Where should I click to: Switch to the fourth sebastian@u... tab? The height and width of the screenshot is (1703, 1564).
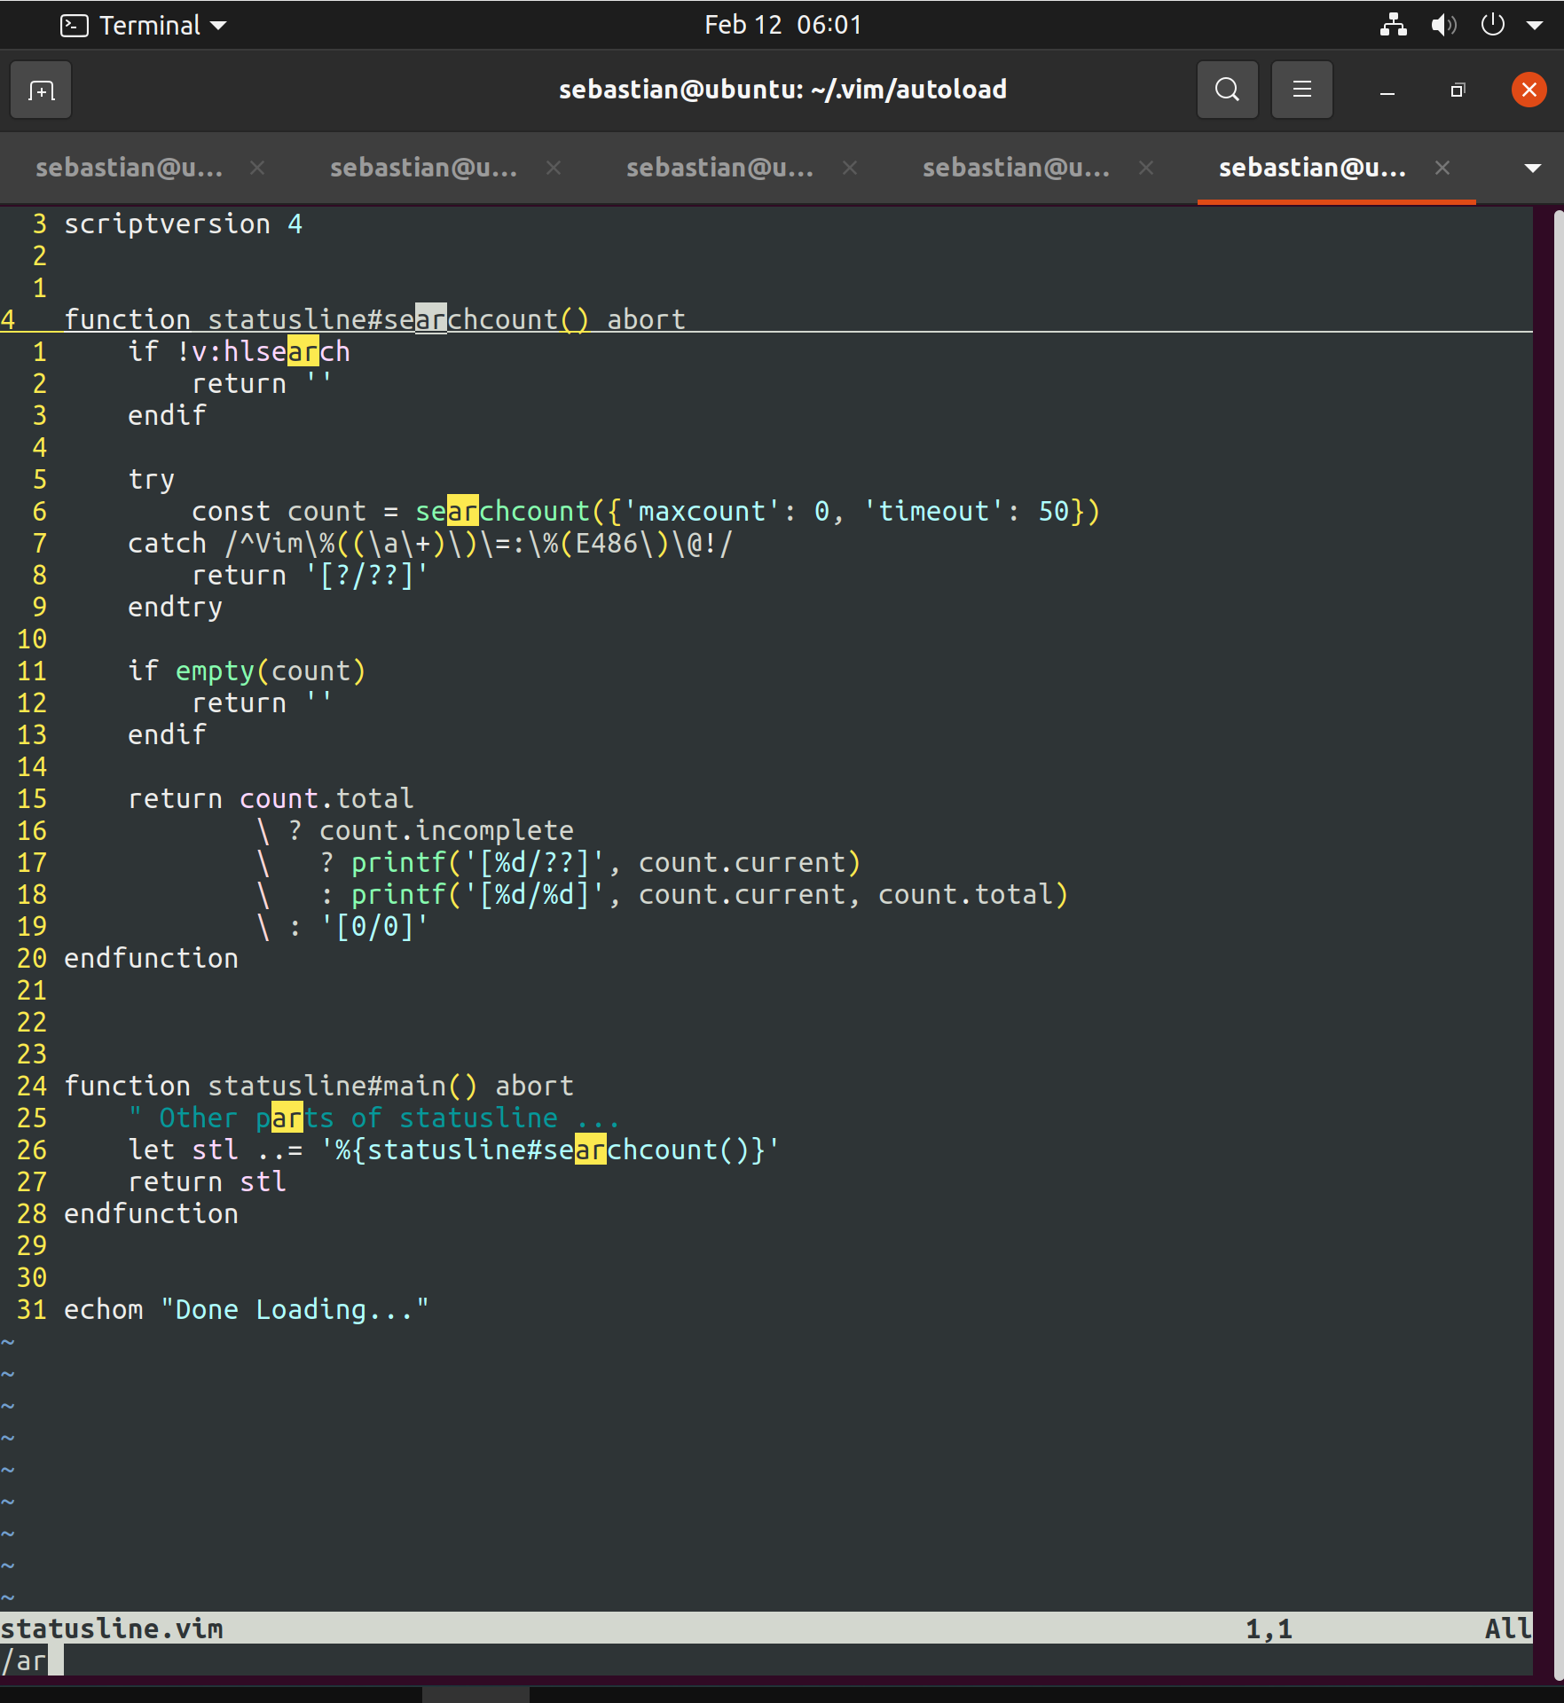point(1016,168)
